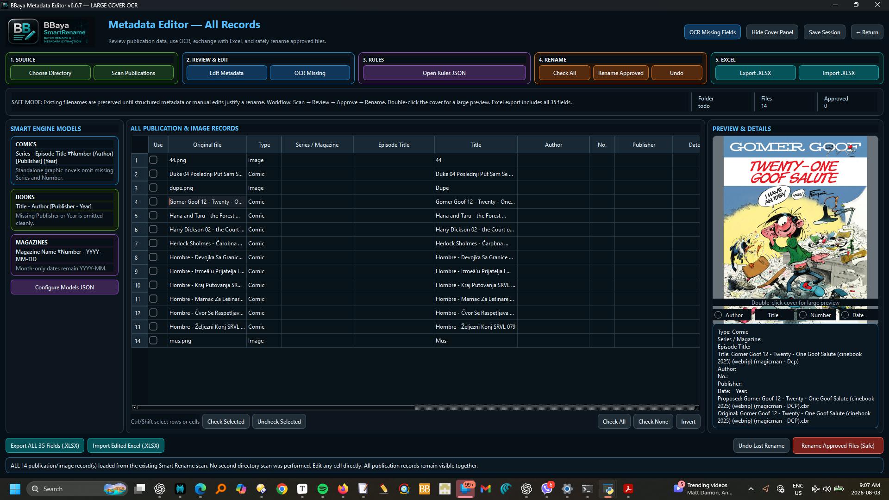Click Undo Last Rename button
The height and width of the screenshot is (500, 889).
761,445
